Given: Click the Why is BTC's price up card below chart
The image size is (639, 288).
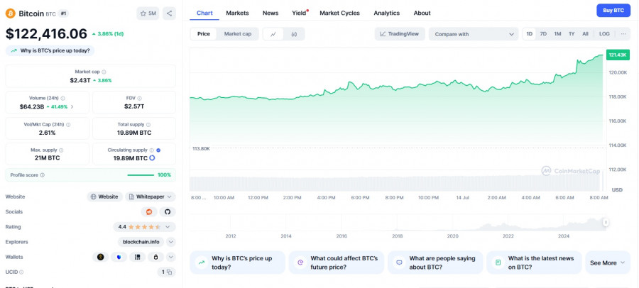Looking at the screenshot, I should click(238, 262).
